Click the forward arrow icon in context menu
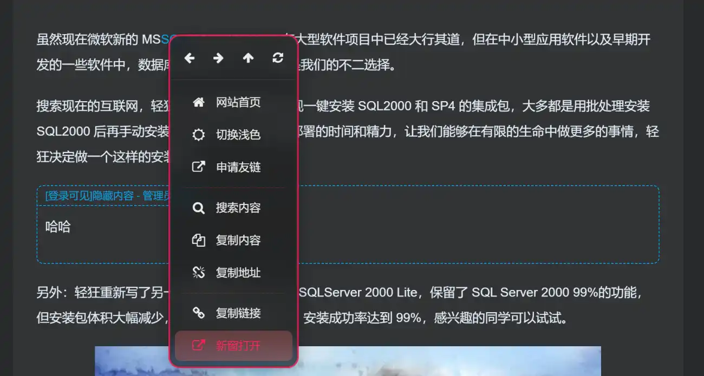The width and height of the screenshot is (704, 376). click(219, 58)
